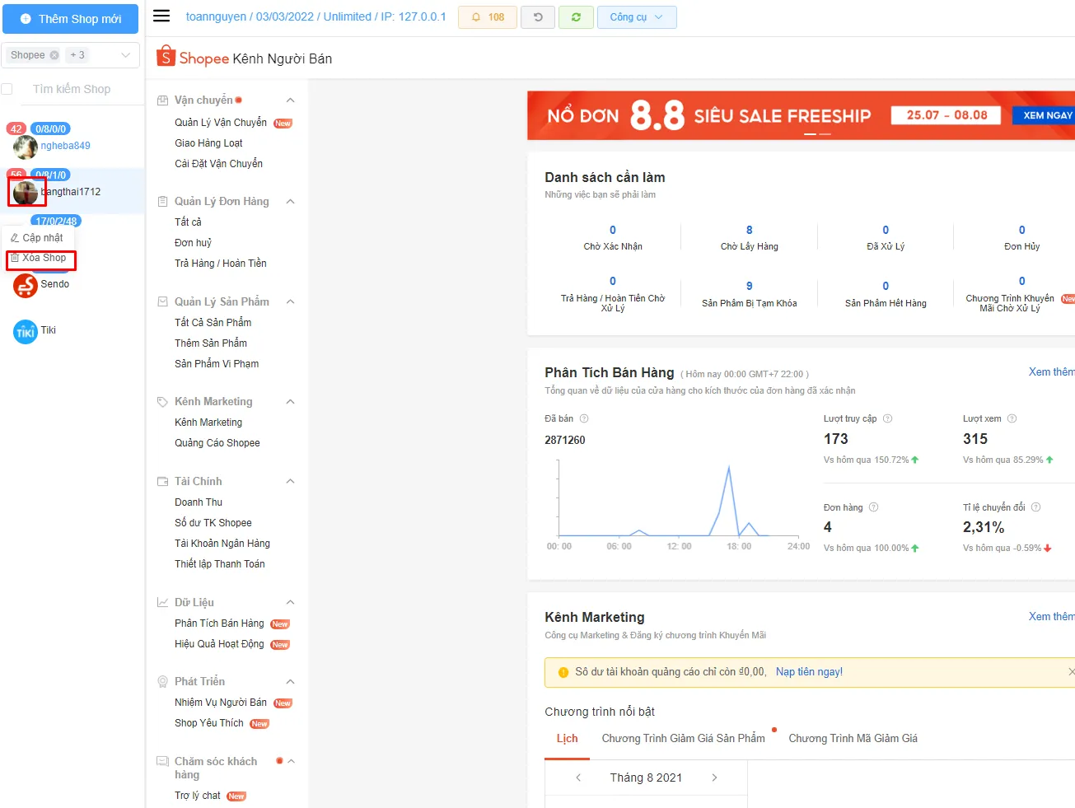Click the Lượt xem help icon
The height and width of the screenshot is (808, 1075).
click(x=1012, y=418)
